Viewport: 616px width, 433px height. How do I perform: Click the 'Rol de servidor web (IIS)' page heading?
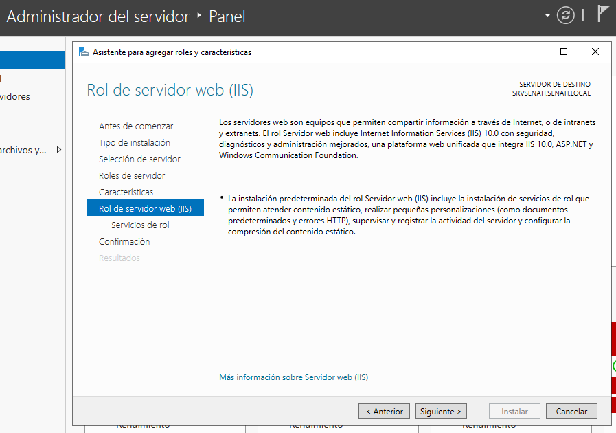click(x=170, y=90)
